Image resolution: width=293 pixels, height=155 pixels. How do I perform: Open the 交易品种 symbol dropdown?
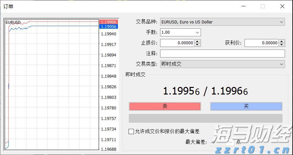(282, 22)
